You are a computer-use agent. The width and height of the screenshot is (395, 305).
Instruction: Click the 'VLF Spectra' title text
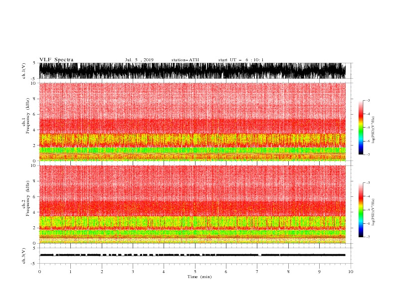[56, 60]
